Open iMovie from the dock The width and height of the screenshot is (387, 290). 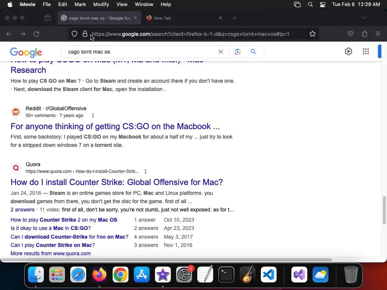(x=163, y=275)
